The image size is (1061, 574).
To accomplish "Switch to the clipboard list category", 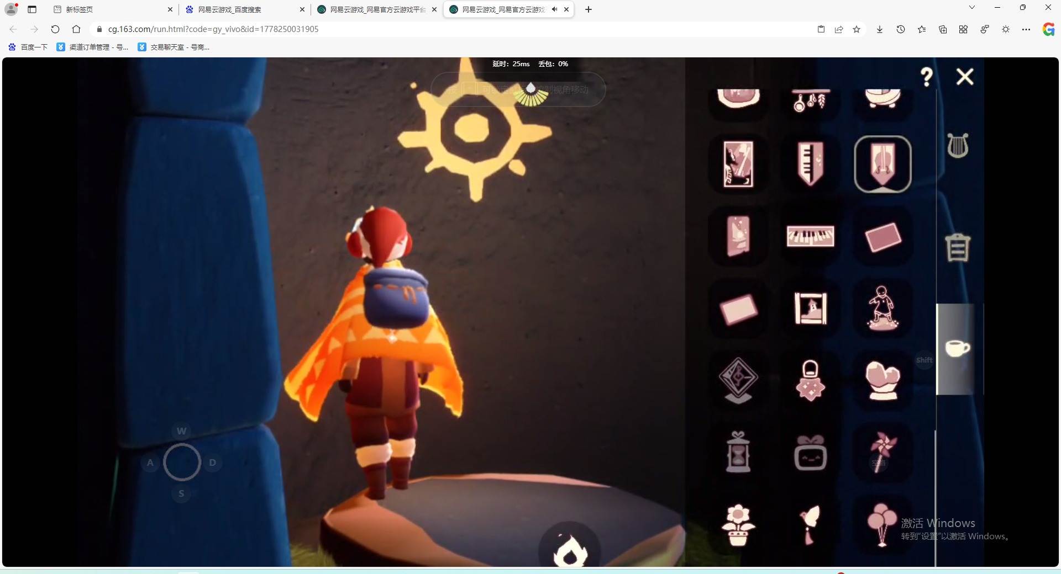I will pyautogui.click(x=958, y=247).
